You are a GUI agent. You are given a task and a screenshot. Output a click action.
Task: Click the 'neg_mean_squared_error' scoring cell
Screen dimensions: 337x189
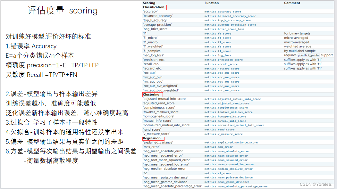163,155
